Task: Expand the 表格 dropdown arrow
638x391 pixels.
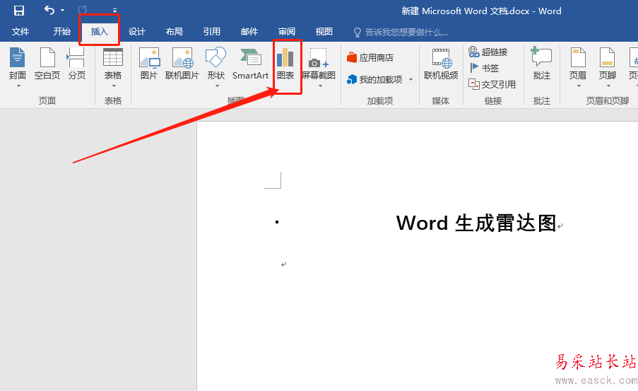Action: (114, 86)
